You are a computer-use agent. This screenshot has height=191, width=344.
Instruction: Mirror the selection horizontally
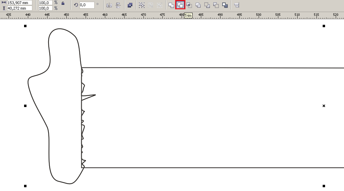[109, 5]
